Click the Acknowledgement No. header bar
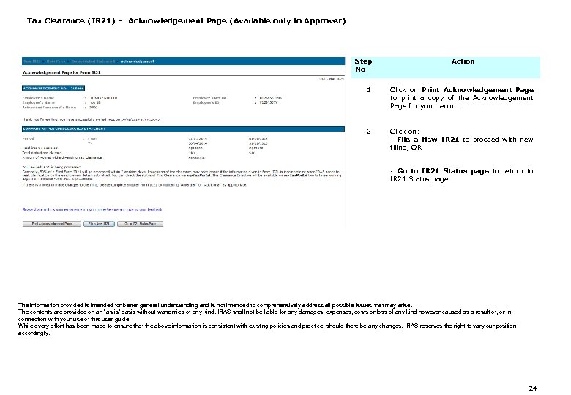Screen dimensions: 571x395 pos(53,89)
